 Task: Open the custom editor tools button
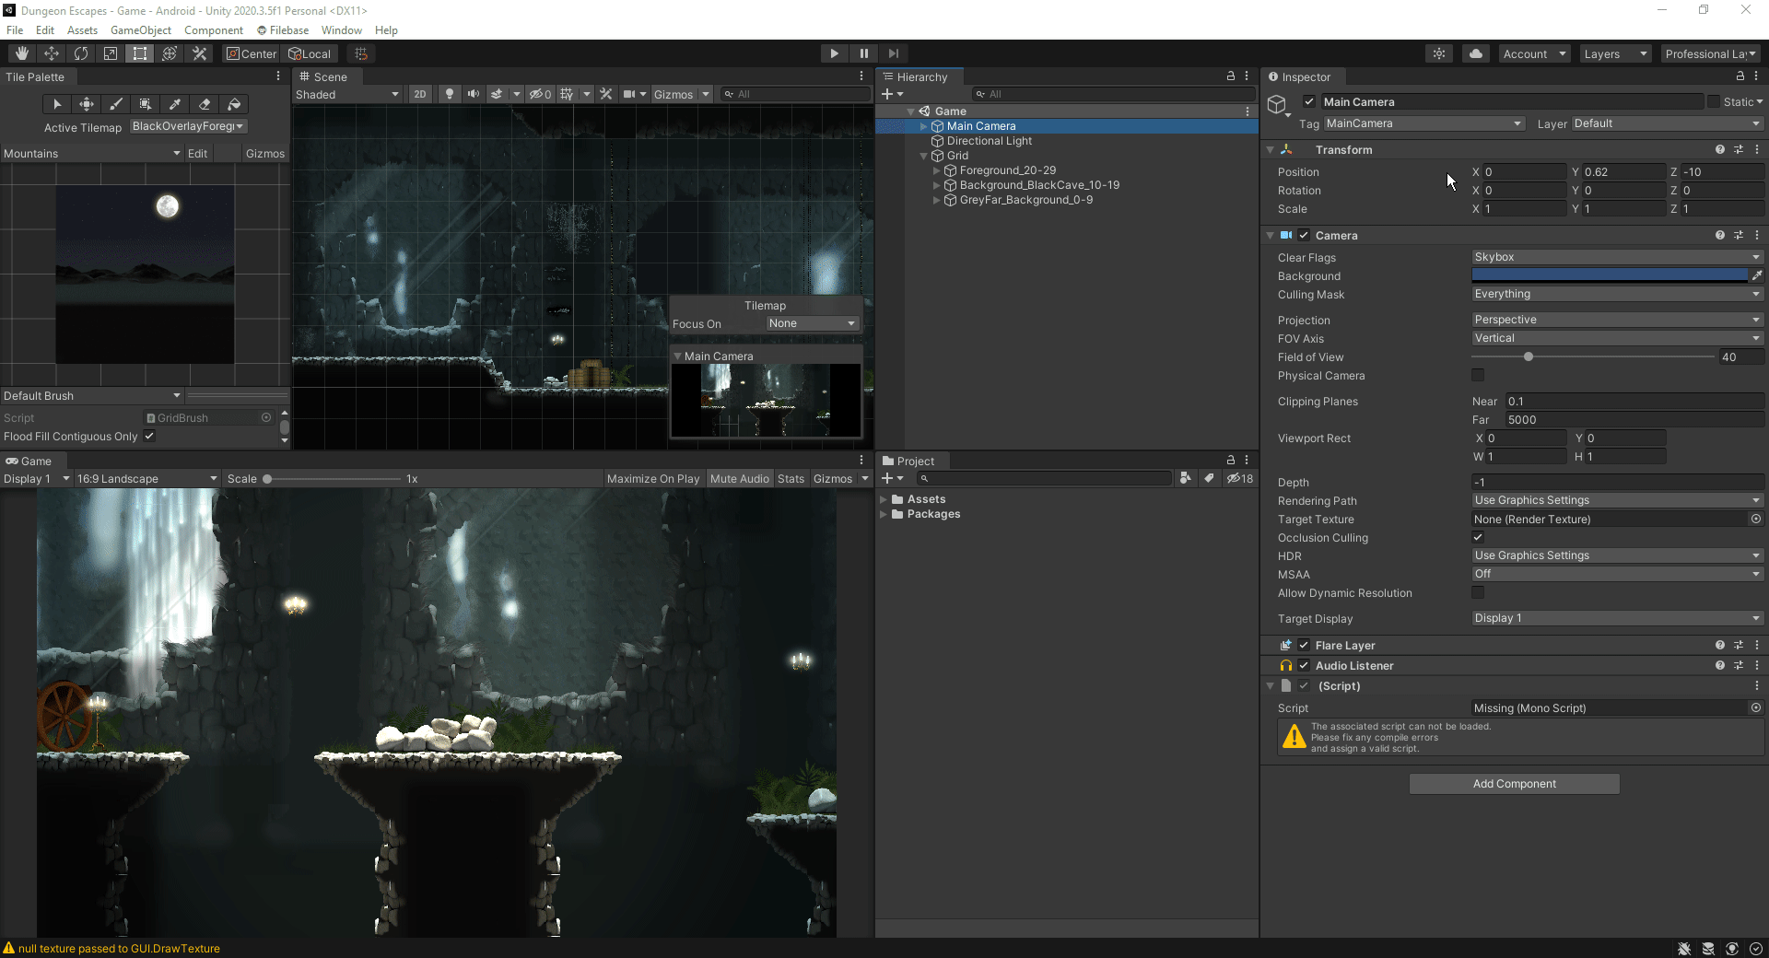(199, 53)
